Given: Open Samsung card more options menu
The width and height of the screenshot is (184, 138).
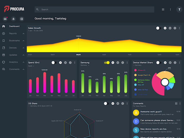Looking at the screenshot, I should click(x=127, y=63).
